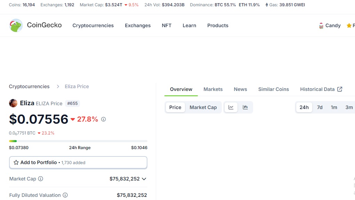Select the 24h time range
Image resolution: width=355 pixels, height=200 pixels.
click(304, 107)
